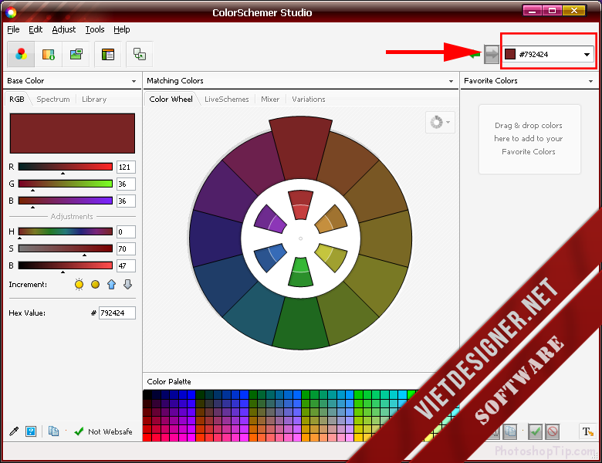602x463 pixels.
Task: Select the inner purple wheel wedge
Action: (x=270, y=220)
